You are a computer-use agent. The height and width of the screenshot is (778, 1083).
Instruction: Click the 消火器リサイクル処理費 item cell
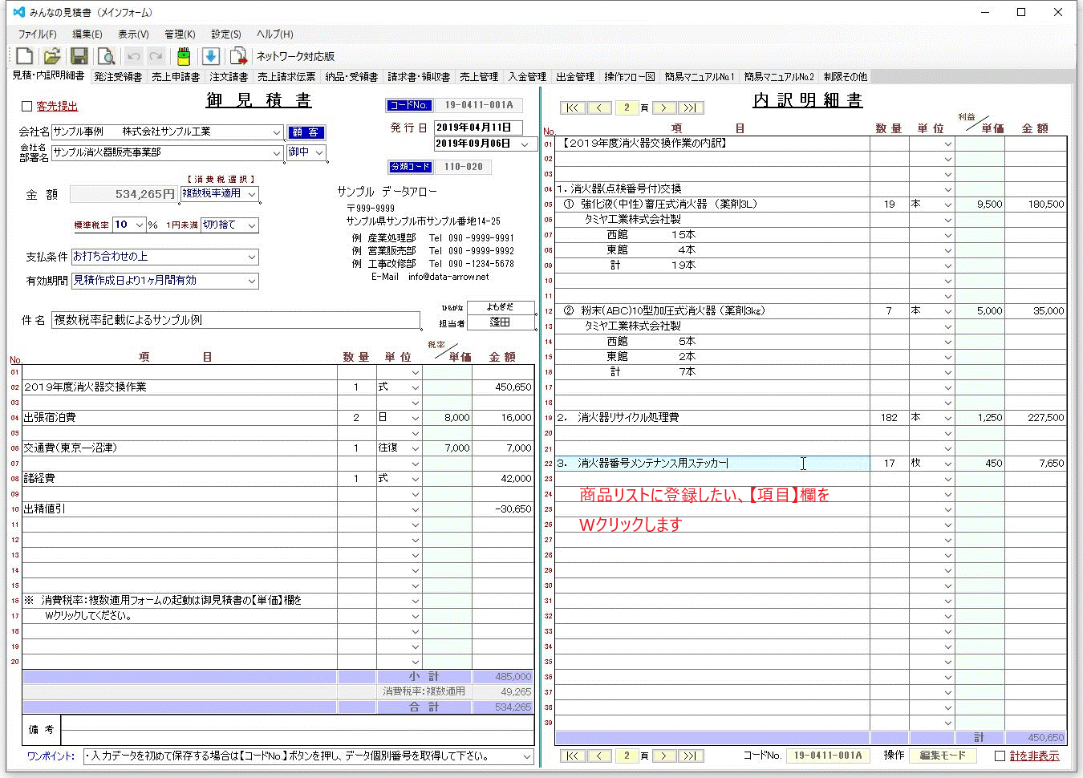point(712,418)
